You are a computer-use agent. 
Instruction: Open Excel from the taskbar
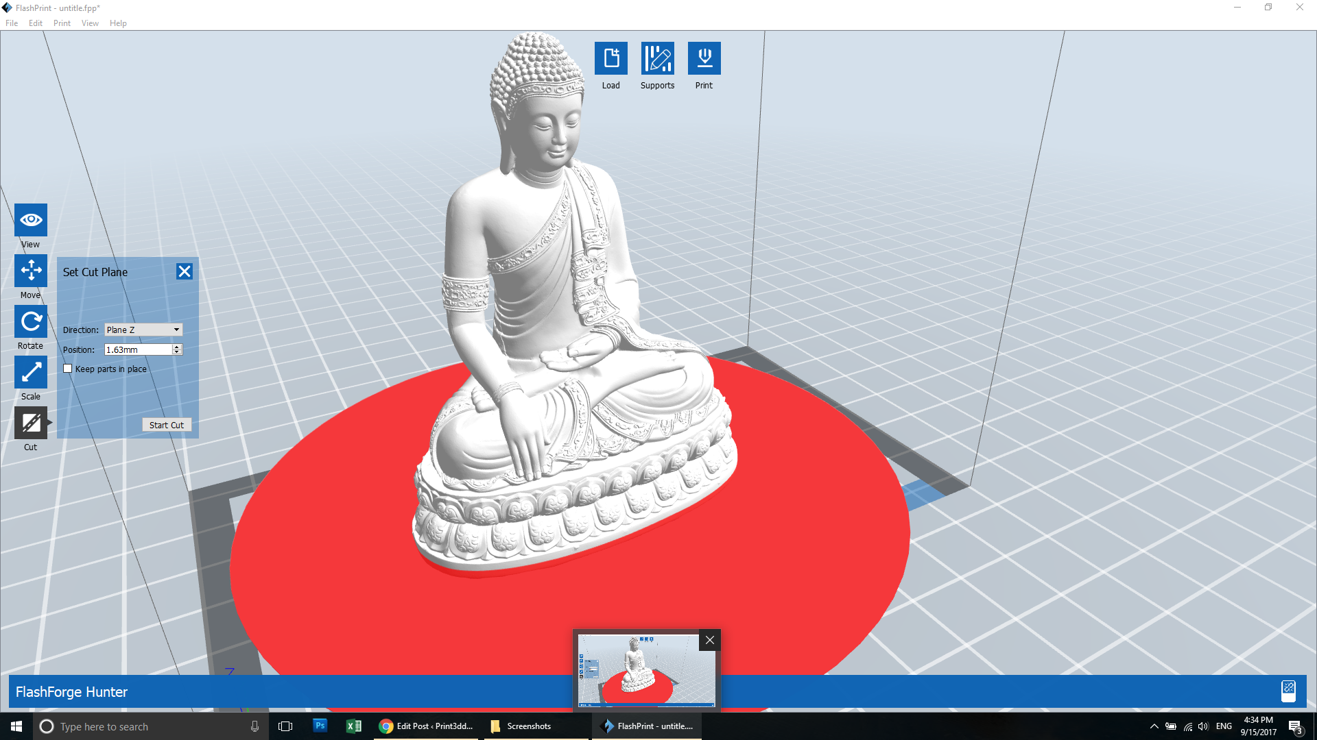click(353, 726)
